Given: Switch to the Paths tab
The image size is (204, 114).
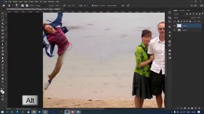Looking at the screenshot, I should click(x=188, y=10).
